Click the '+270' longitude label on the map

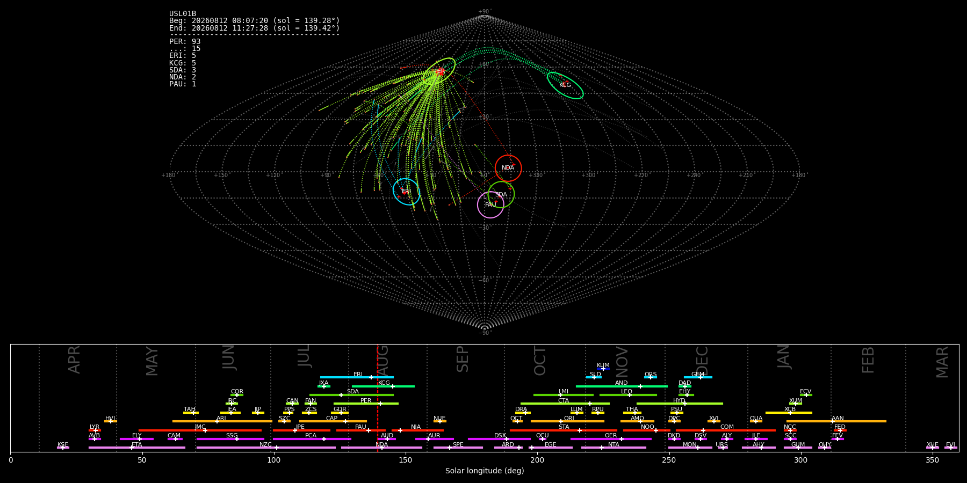point(640,175)
